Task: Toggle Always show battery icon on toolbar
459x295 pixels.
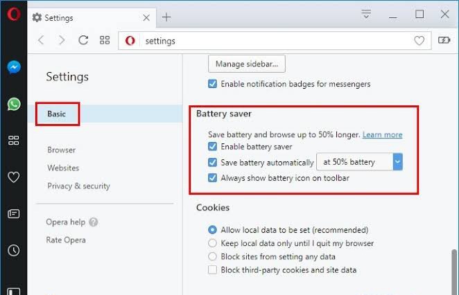Action: tap(213, 178)
